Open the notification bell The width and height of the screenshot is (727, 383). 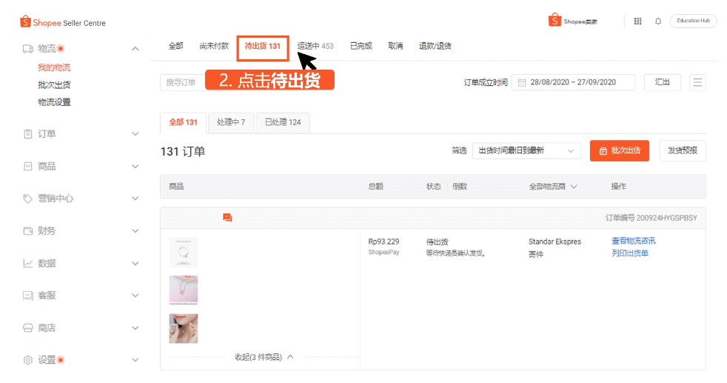[658, 21]
